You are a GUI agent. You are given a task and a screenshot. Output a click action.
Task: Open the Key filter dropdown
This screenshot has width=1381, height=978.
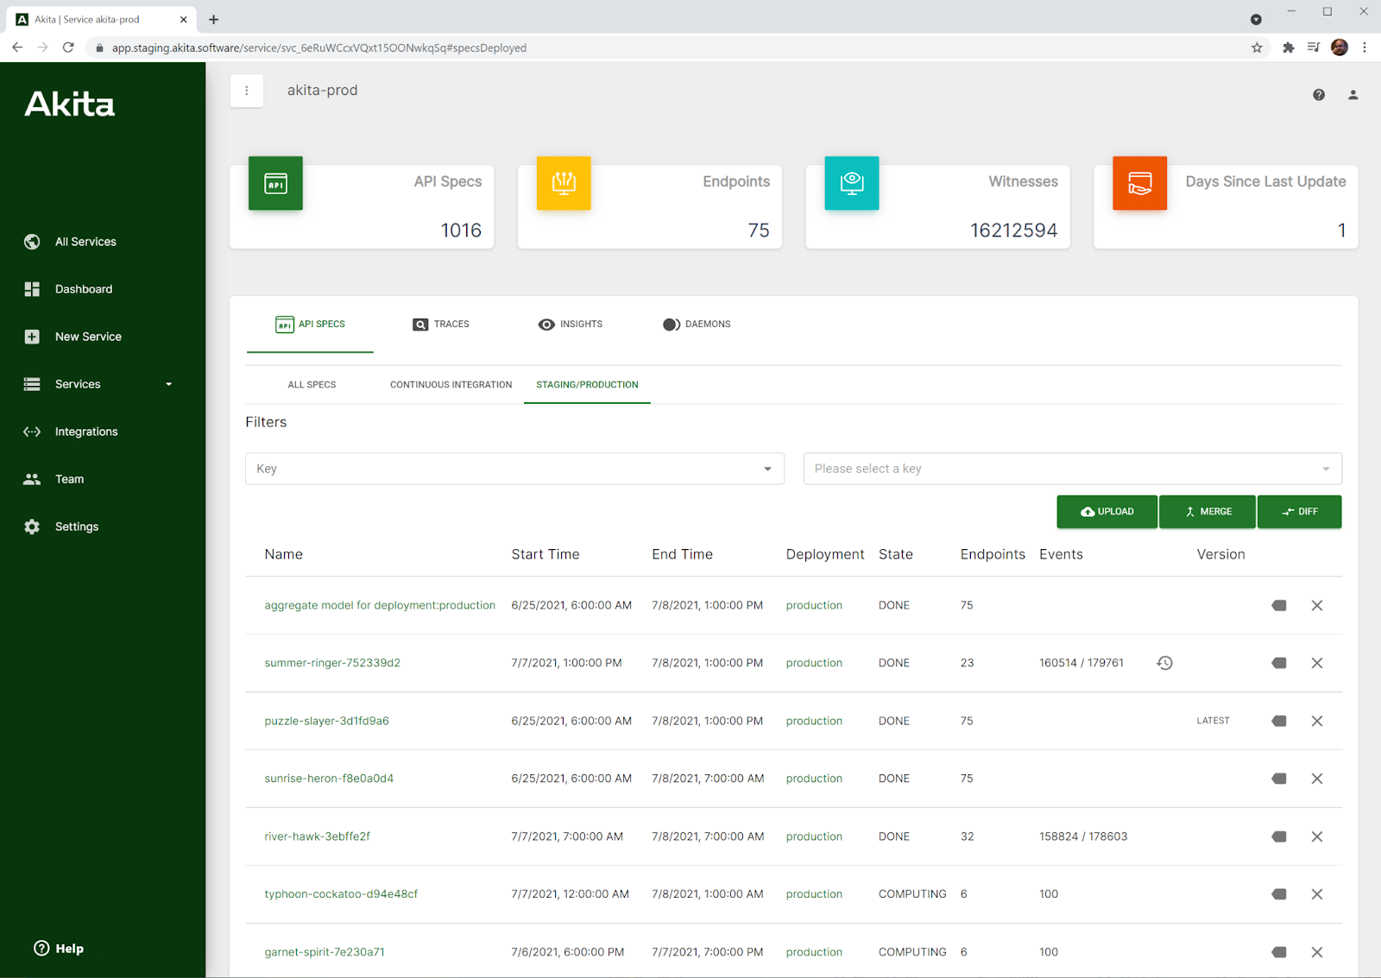point(514,469)
